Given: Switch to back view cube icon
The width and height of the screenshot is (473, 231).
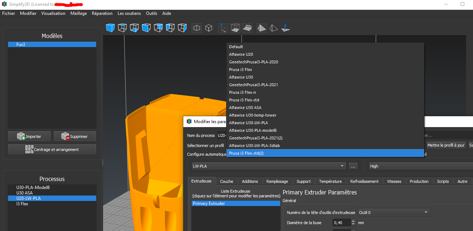Looking at the screenshot, I should coord(158,28).
